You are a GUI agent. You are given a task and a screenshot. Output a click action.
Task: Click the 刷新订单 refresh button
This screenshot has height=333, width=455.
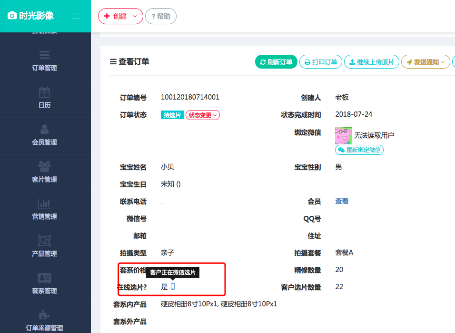[x=276, y=61]
